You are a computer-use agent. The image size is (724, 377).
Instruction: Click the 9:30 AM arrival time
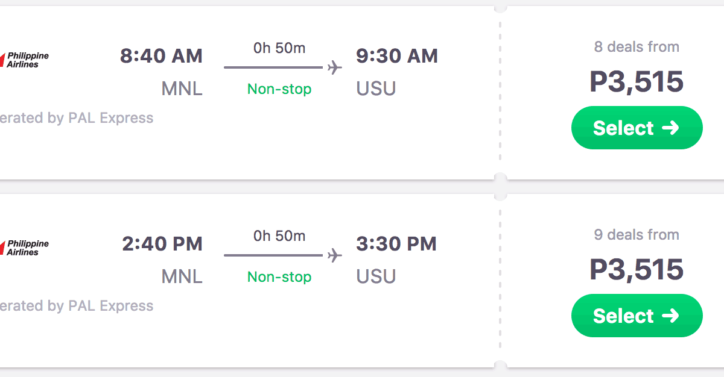pyautogui.click(x=396, y=56)
